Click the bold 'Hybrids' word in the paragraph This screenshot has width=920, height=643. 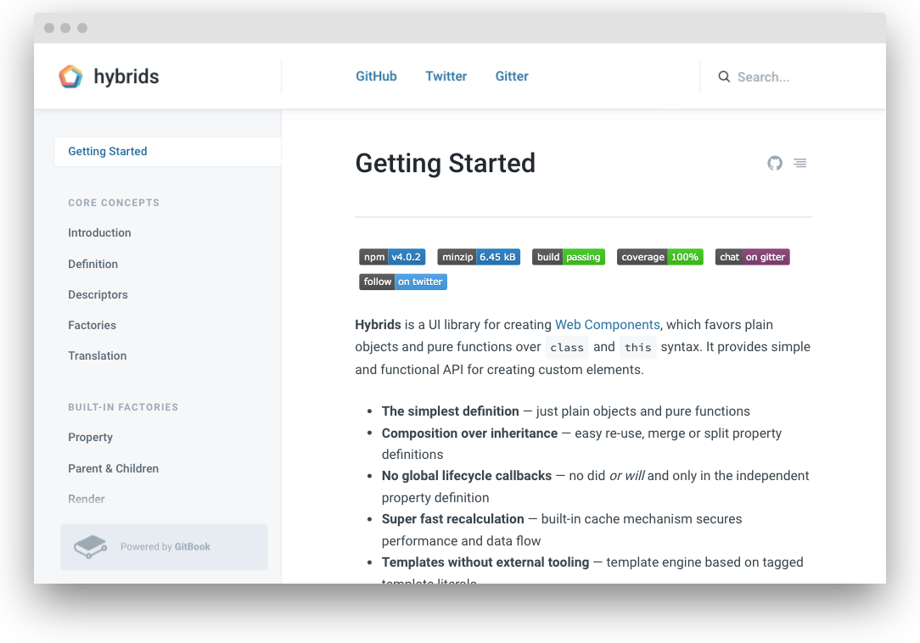[x=378, y=324]
